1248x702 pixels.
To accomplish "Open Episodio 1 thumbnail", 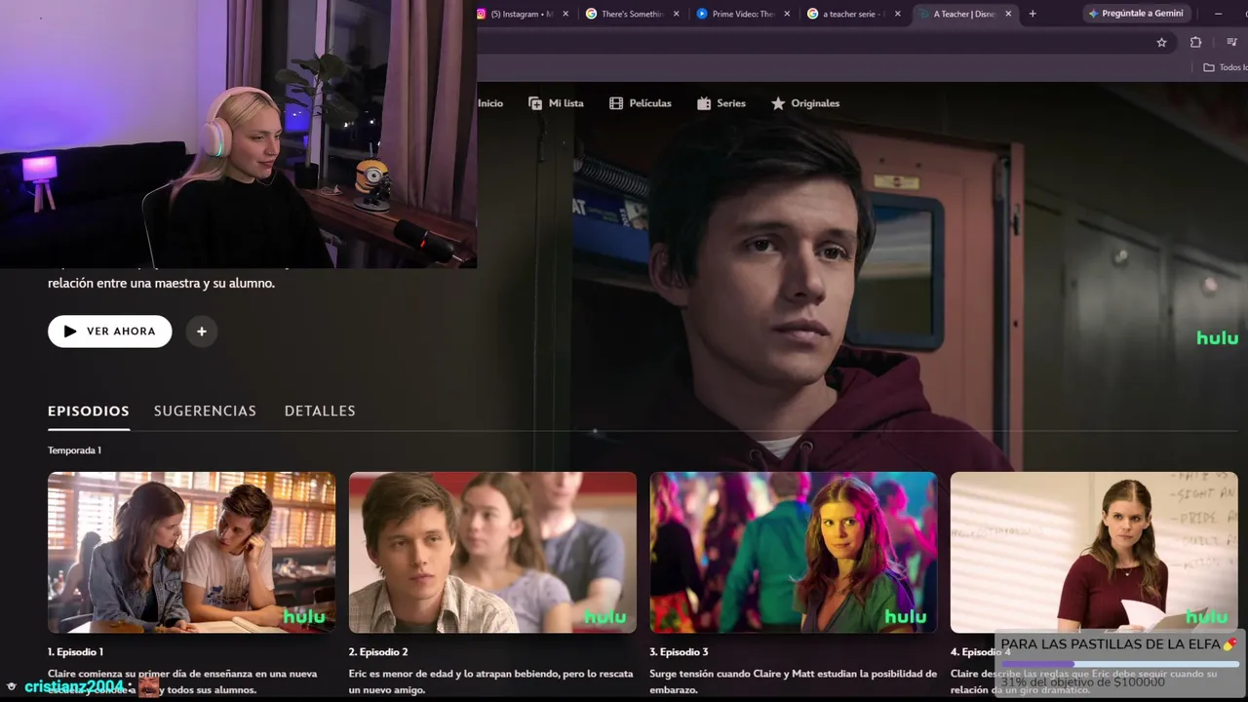I will [x=191, y=553].
